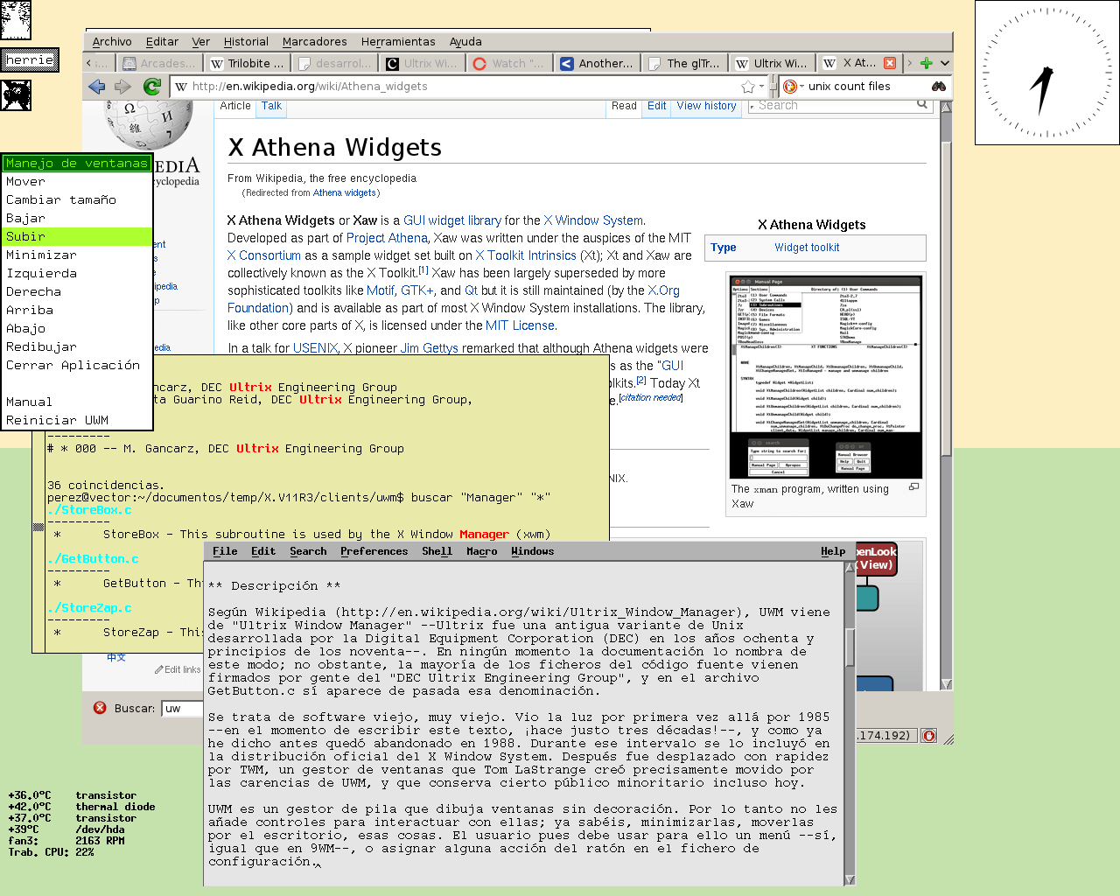Viewport: 1120px width, 896px height.
Task: Close the active X Athena tab
Action: click(x=890, y=63)
